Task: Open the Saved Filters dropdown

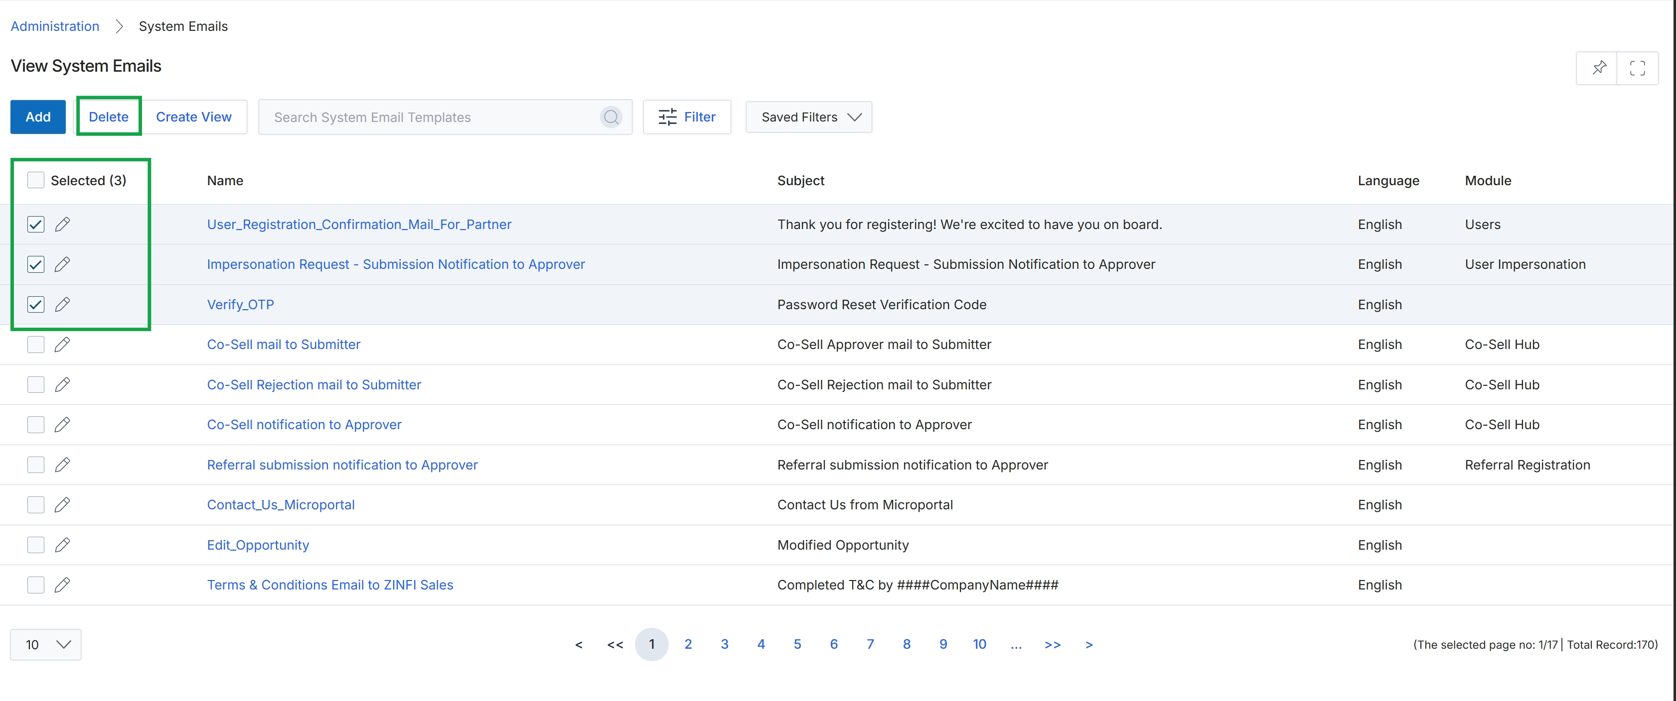Action: pos(809,117)
